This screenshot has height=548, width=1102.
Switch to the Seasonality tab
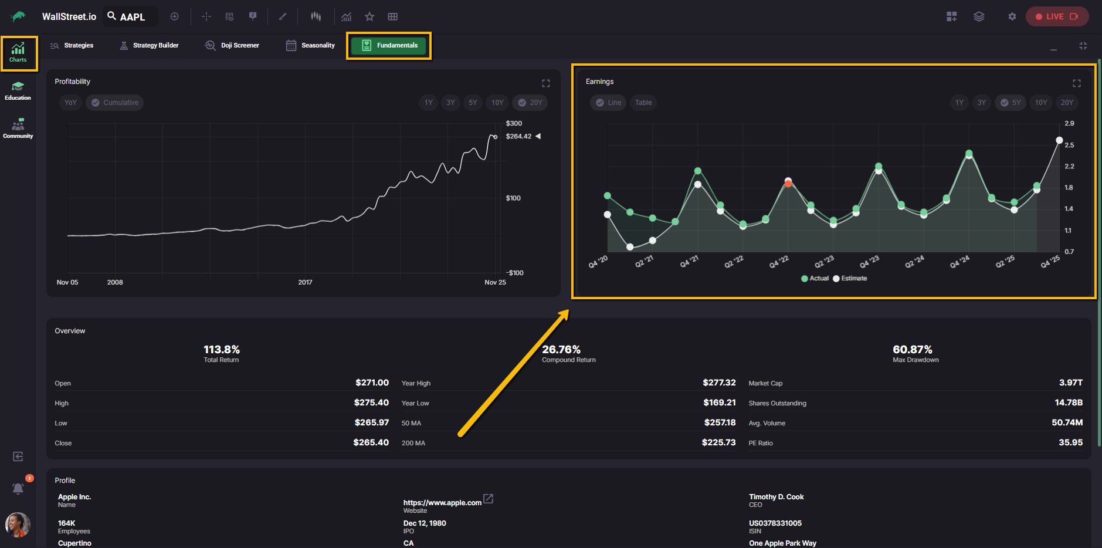click(310, 46)
